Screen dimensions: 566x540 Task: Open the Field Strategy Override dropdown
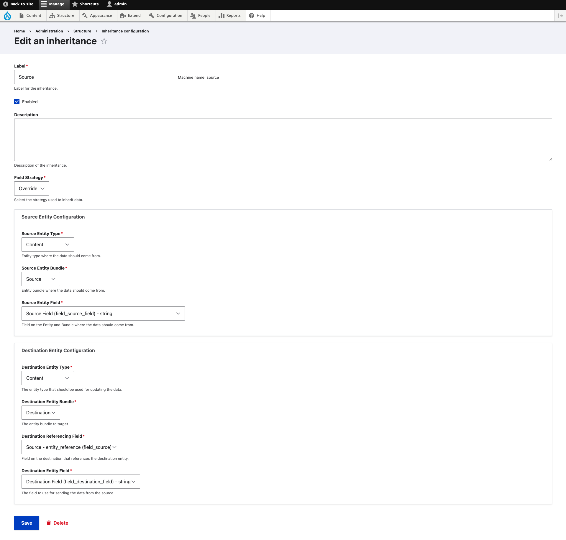[32, 188]
